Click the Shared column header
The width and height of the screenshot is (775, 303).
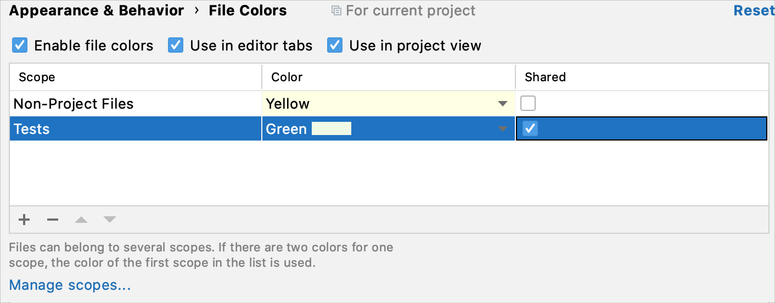(x=545, y=77)
